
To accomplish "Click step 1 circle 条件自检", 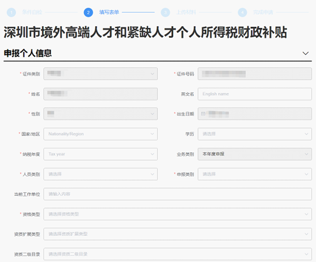I will 11,13.
